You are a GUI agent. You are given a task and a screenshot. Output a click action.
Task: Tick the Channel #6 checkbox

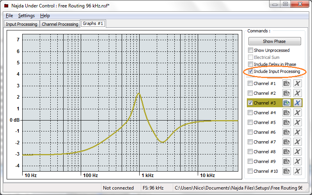pos(250,132)
